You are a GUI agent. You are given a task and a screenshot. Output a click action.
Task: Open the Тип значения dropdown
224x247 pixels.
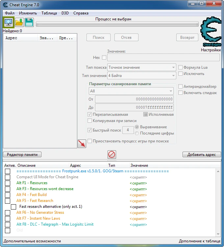142,76
